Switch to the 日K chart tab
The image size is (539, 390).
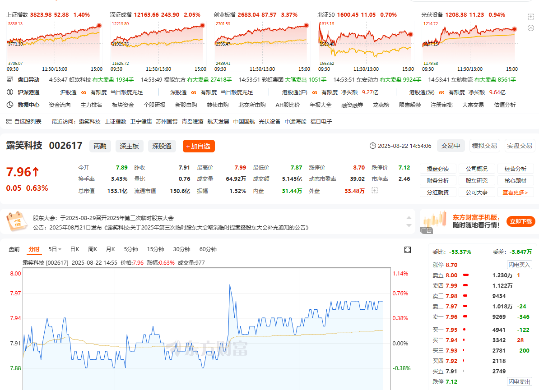(x=74, y=249)
